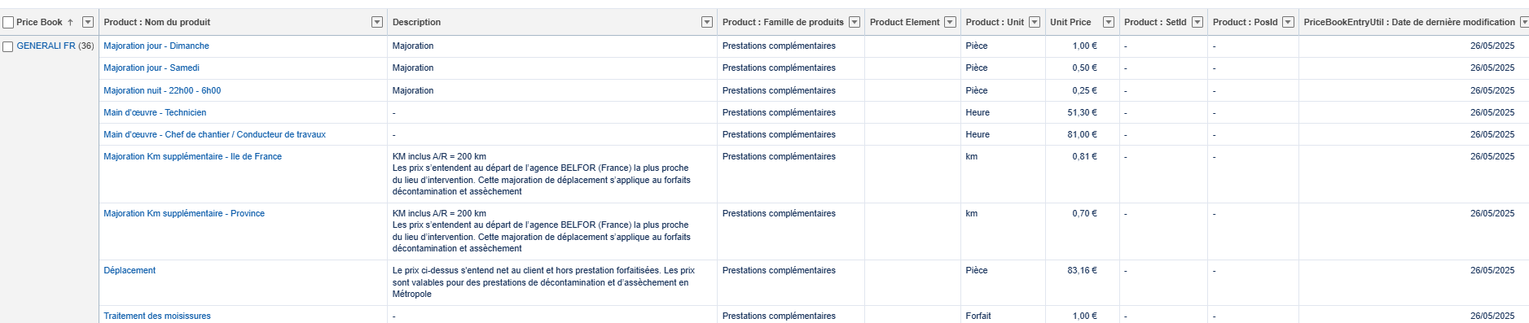Tick the select-all checkbox in the header
Viewport: 1529px width, 323px height.
pyautogui.click(x=8, y=23)
